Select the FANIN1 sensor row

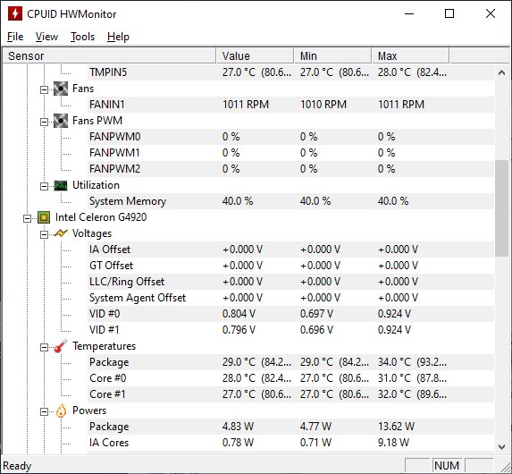[290, 105]
